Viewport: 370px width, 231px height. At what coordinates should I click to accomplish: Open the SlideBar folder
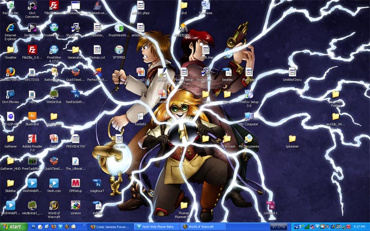[x=10, y=183]
